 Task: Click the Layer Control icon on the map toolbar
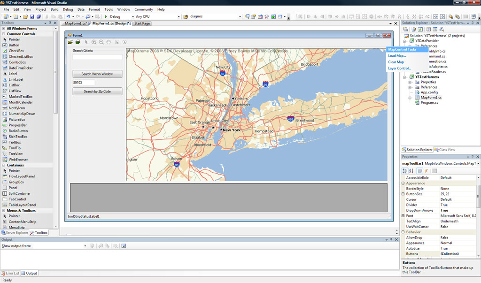coord(78,42)
